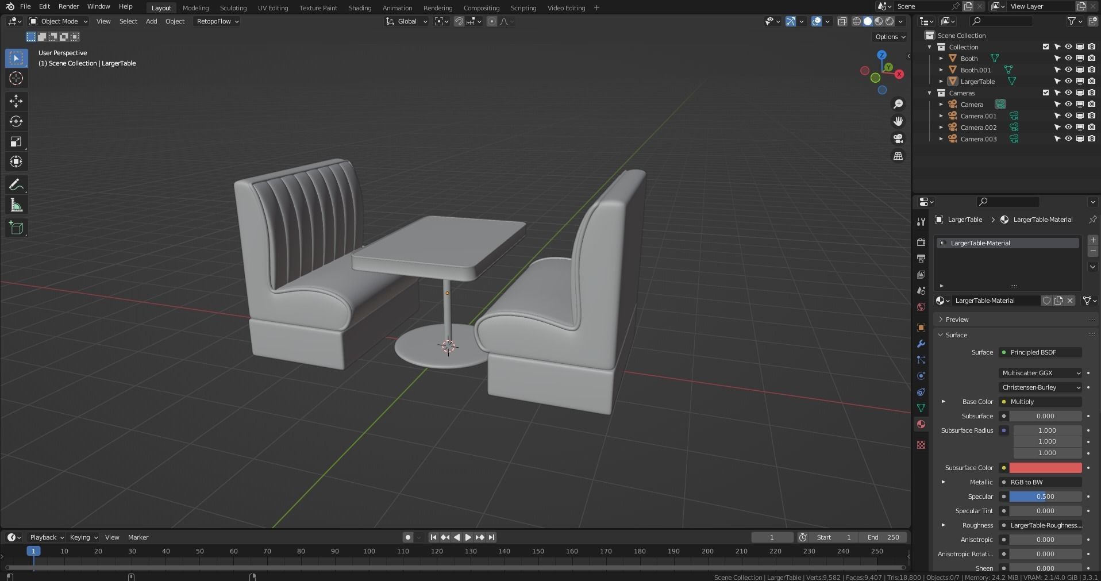The width and height of the screenshot is (1101, 581).
Task: Hide the Booth object in viewport
Action: 1068,58
